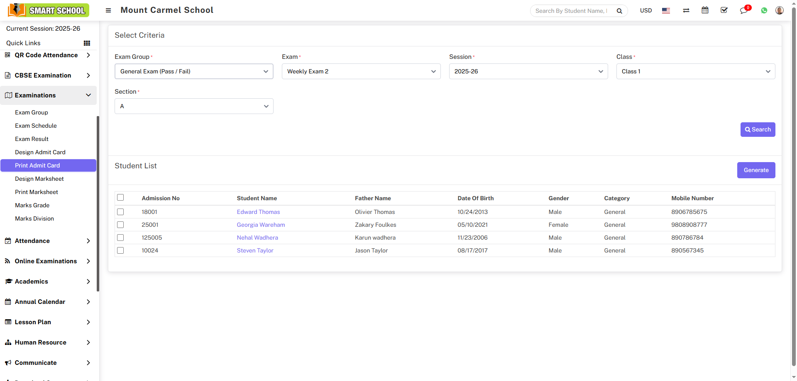Tick the select-all checkbox in table header

coord(120,198)
